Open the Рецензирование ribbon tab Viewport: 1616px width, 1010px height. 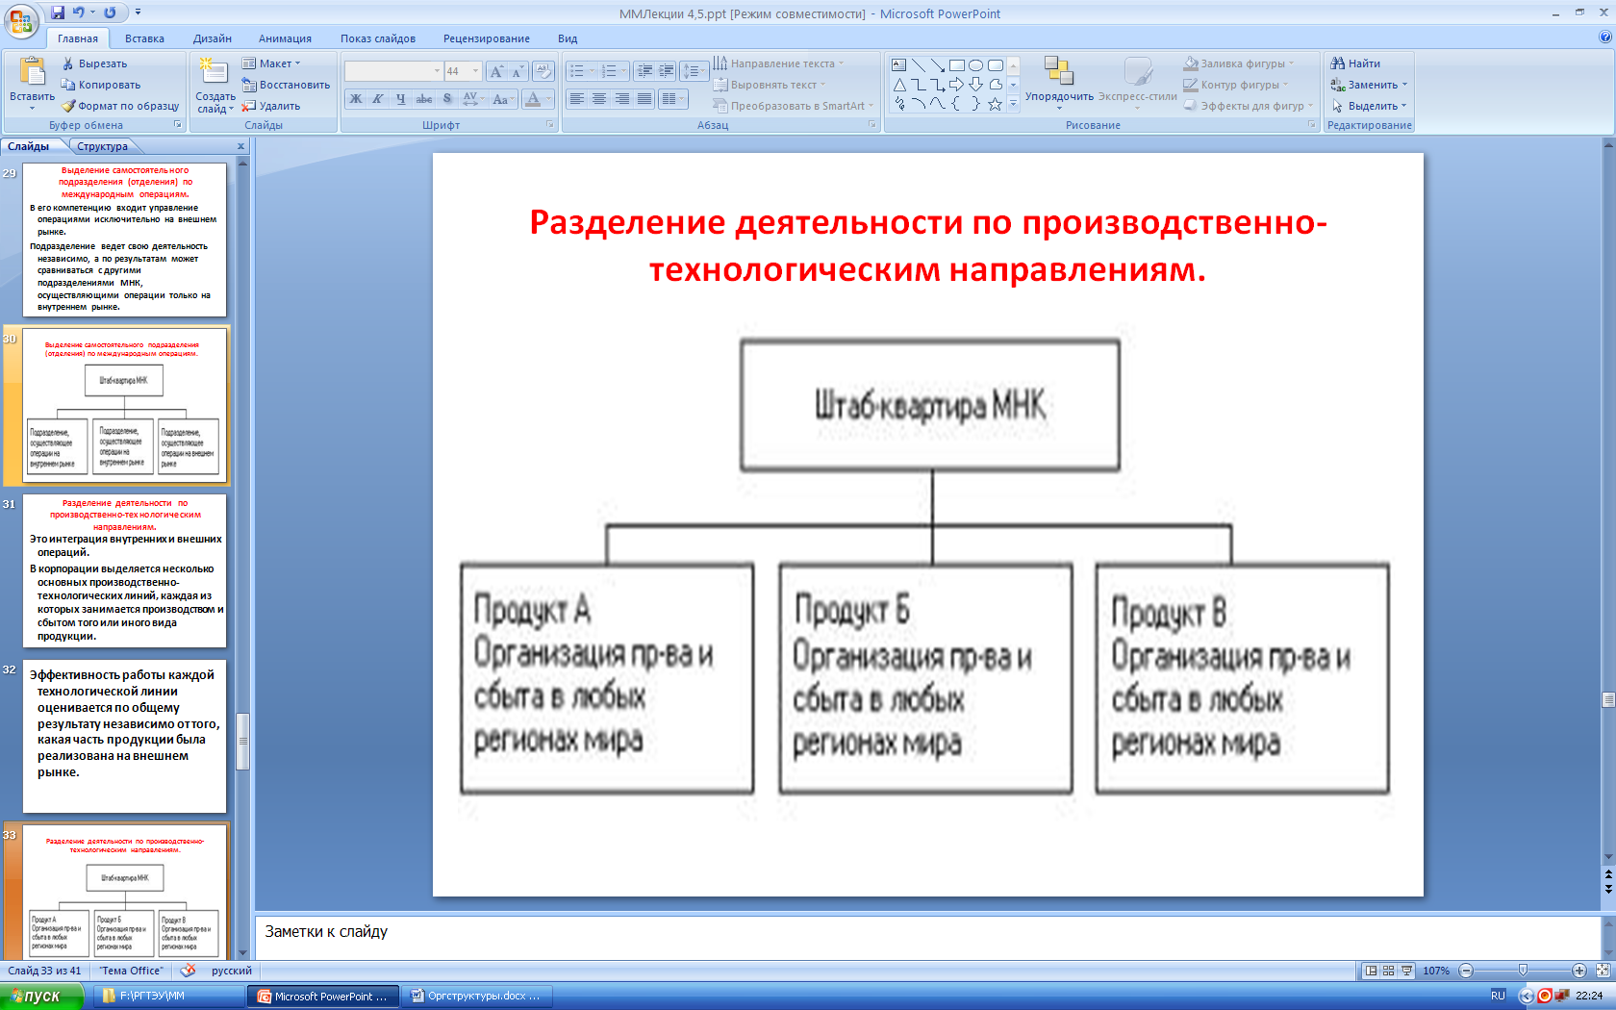pos(487,38)
